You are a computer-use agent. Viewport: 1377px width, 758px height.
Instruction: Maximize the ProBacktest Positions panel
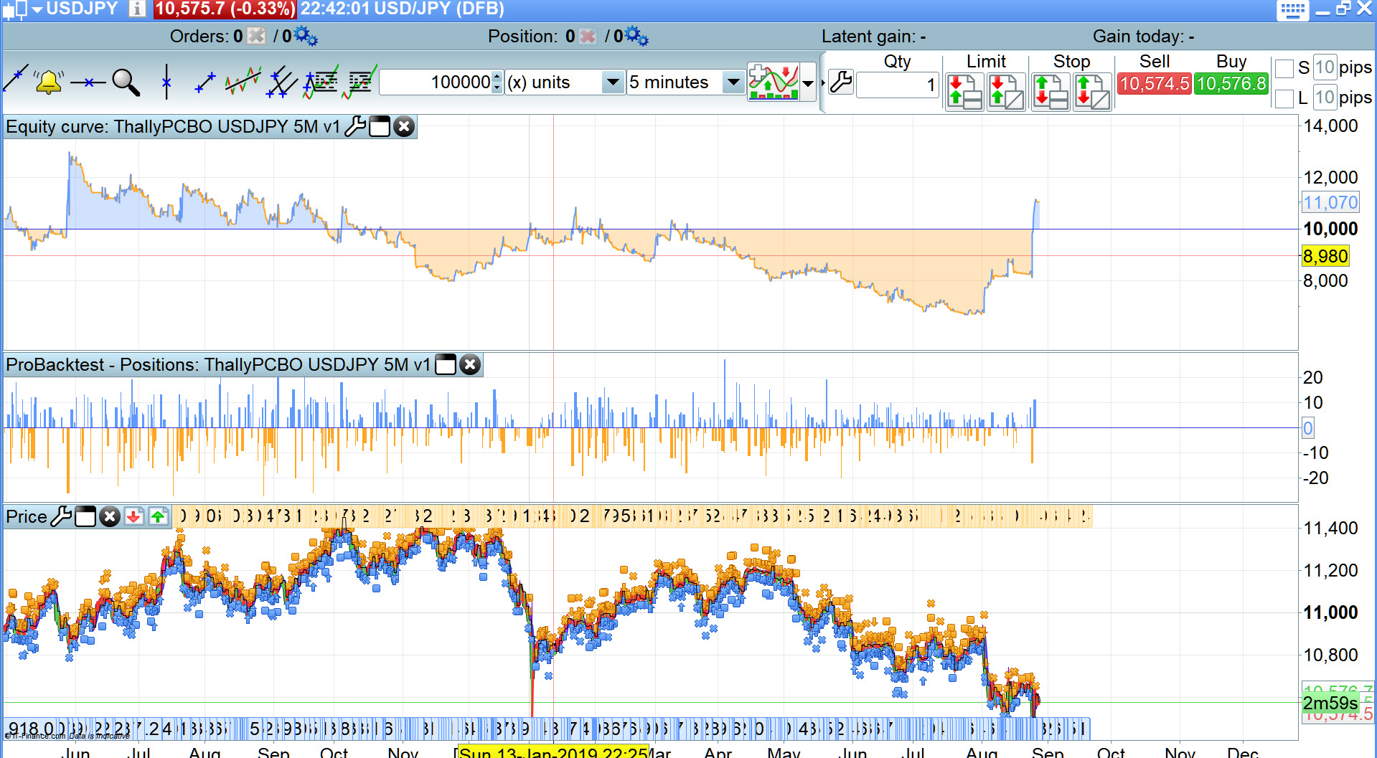click(x=446, y=364)
